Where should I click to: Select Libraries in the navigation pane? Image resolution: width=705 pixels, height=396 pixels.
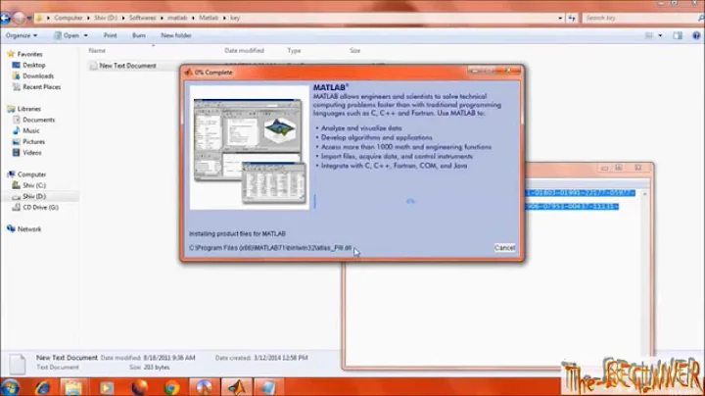pos(28,109)
